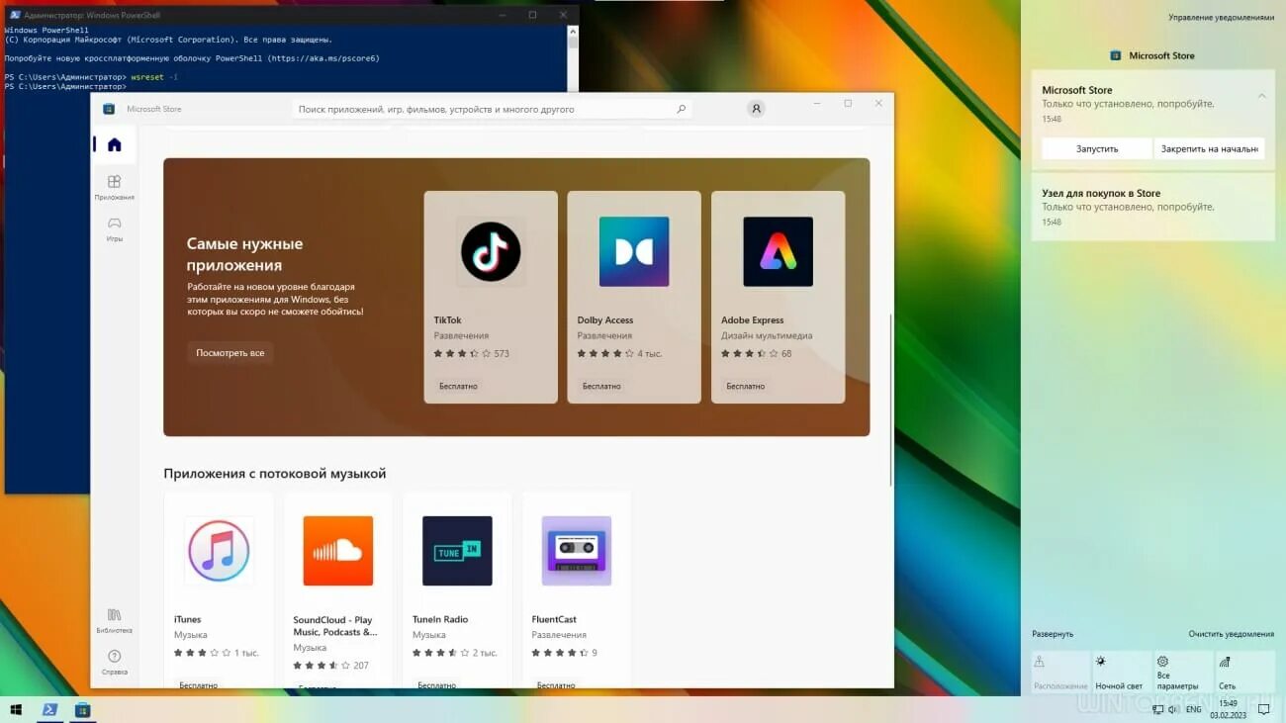Screen dimensions: 1286x723
Task: Click the TikTok title text
Action: [447, 320]
